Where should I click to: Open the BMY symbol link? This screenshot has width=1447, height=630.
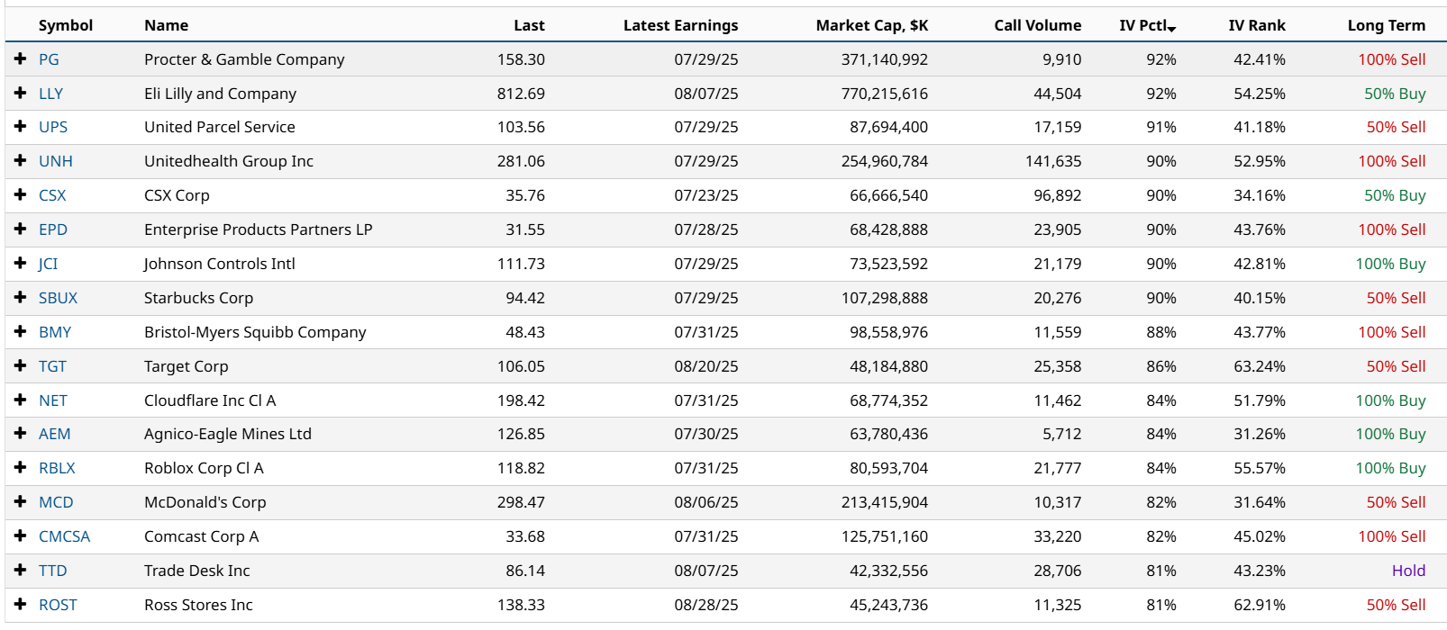click(55, 332)
